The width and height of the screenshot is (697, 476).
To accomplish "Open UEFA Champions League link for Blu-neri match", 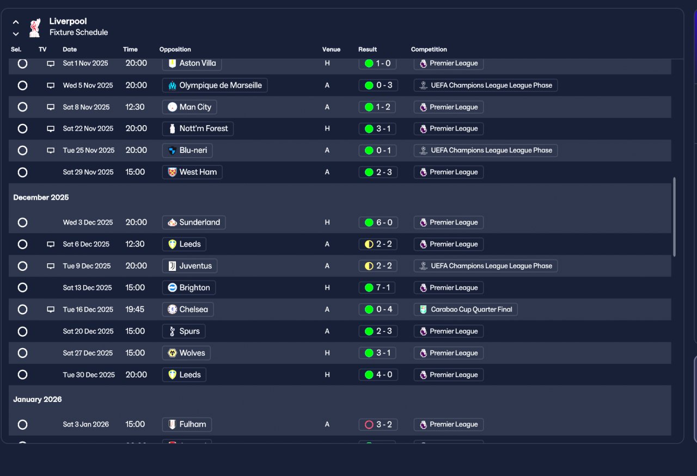I will pos(486,151).
